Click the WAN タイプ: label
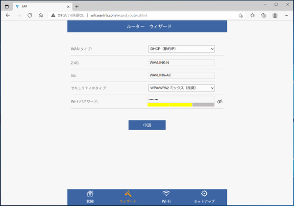This screenshot has width=294, height=206. coord(81,49)
